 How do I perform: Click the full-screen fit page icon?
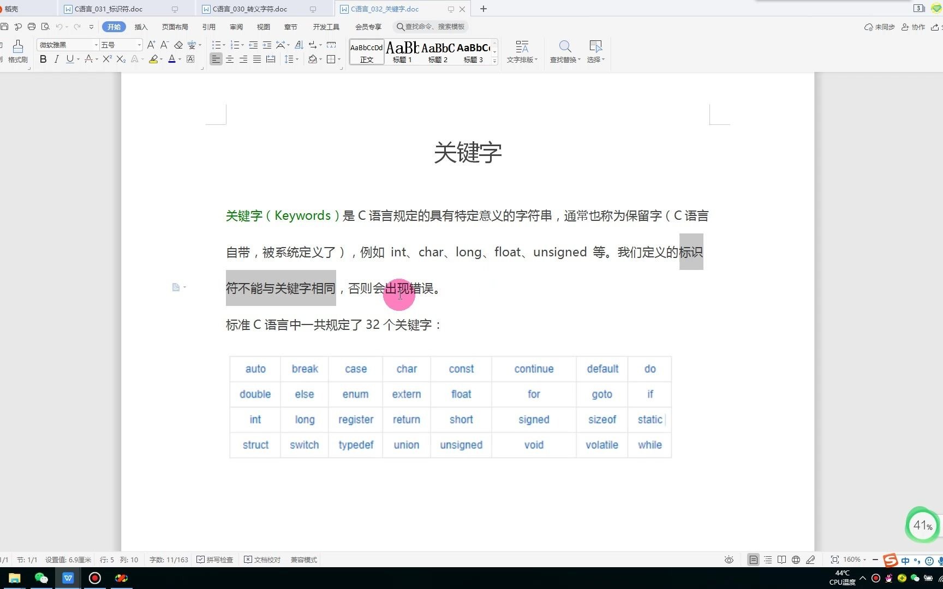pos(834,560)
